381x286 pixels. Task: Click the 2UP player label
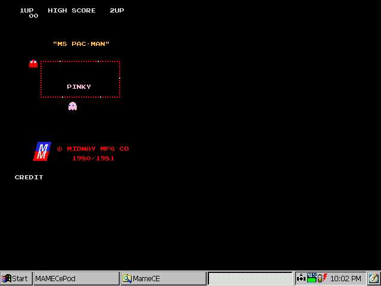click(x=117, y=10)
